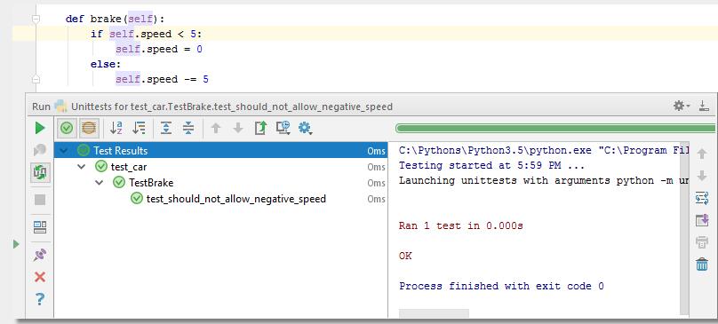This screenshot has height=324, width=718.
Task: Rerun tests with green play button
Action: pyautogui.click(x=40, y=128)
